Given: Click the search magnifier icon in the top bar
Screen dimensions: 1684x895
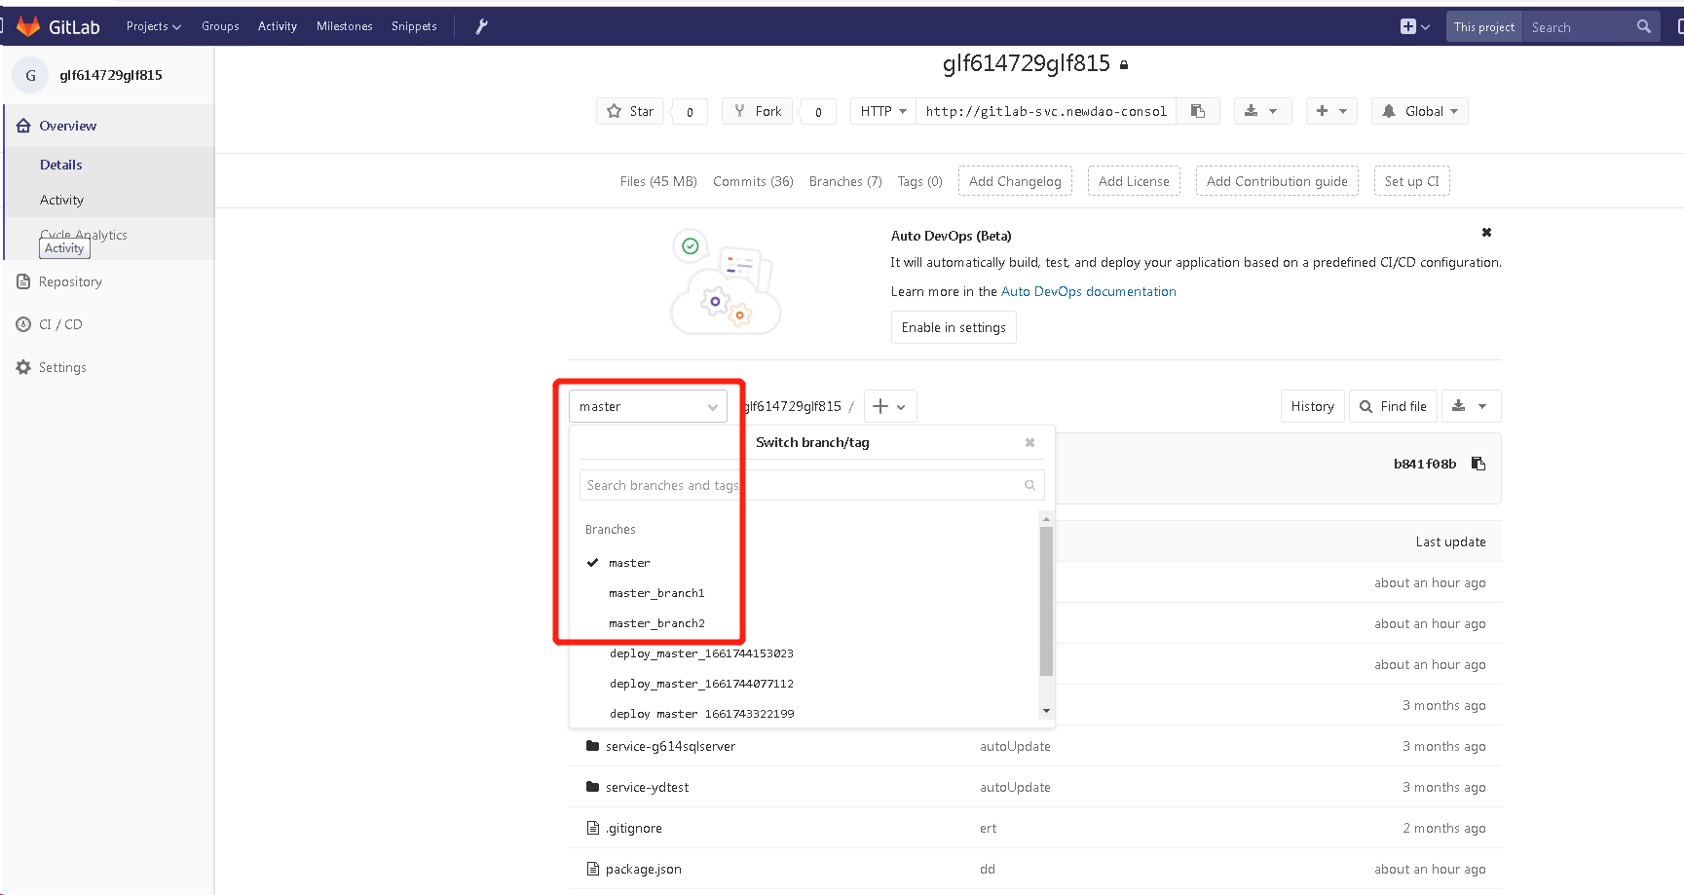Looking at the screenshot, I should point(1644,26).
